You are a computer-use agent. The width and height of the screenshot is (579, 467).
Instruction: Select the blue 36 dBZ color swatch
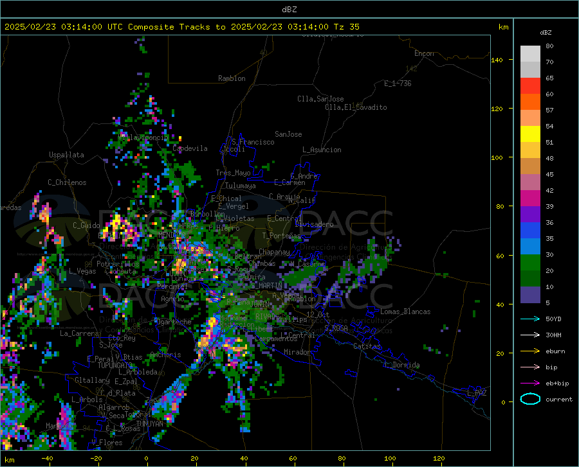530,231
